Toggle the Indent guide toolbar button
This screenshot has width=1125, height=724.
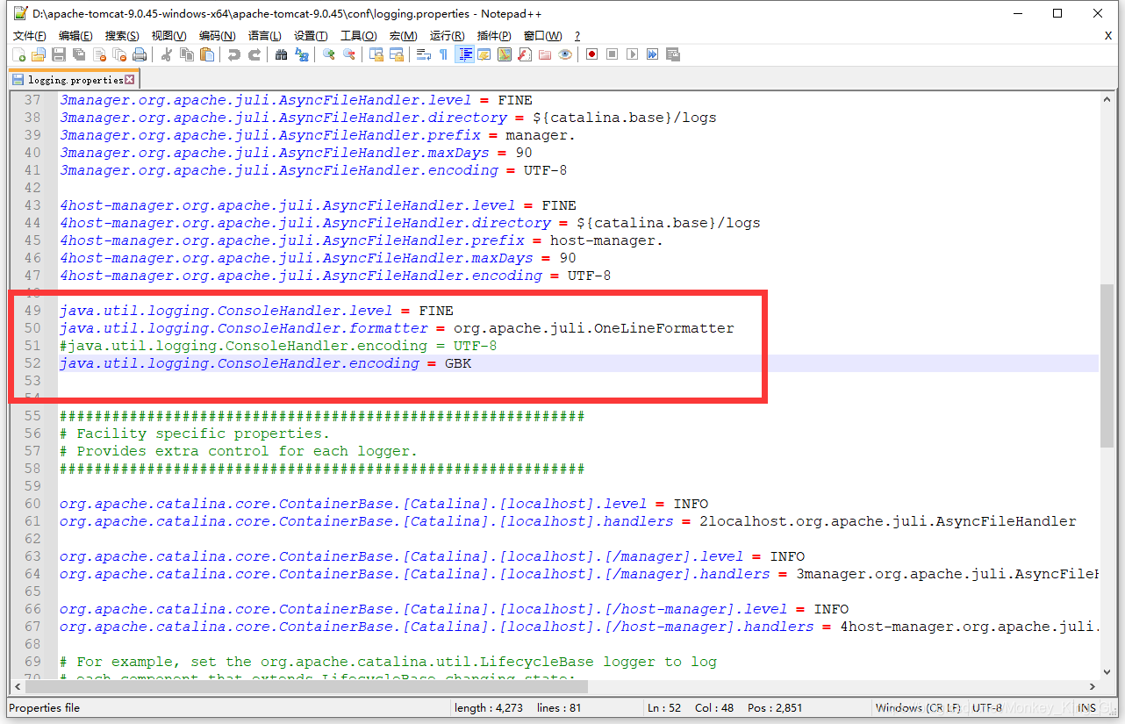pyautogui.click(x=464, y=54)
